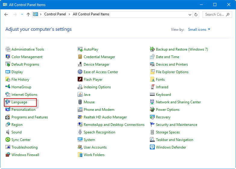
Task: Click the Control Panel breadcrumb
Action: pyautogui.click(x=55, y=14)
